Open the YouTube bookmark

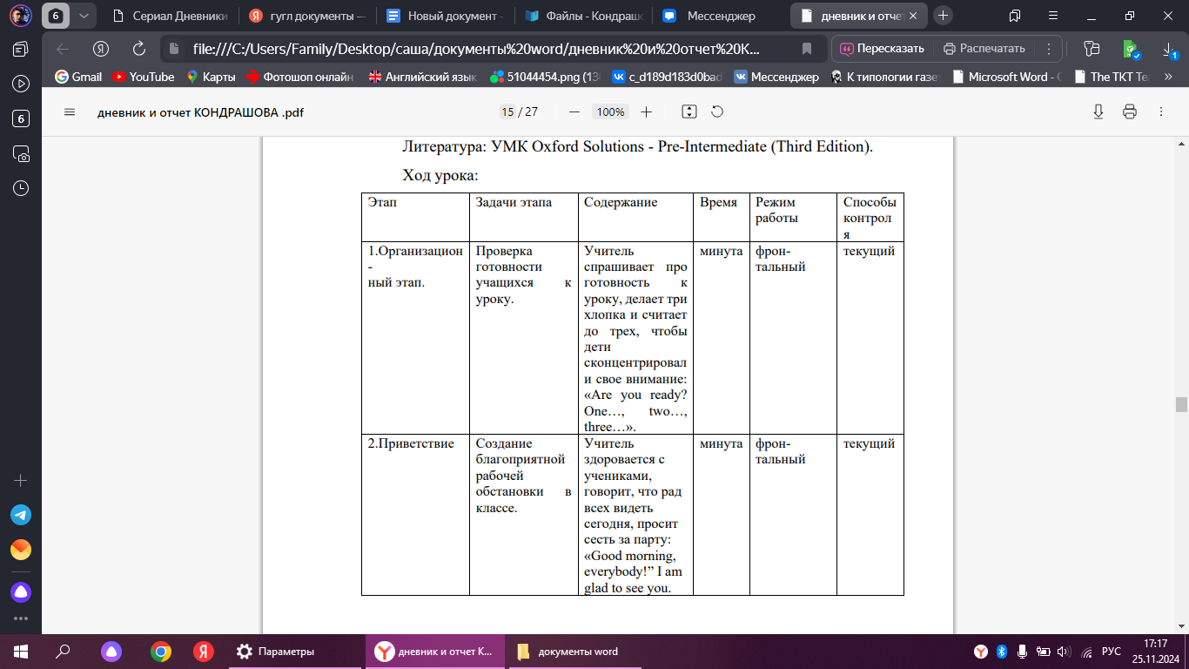pos(143,77)
